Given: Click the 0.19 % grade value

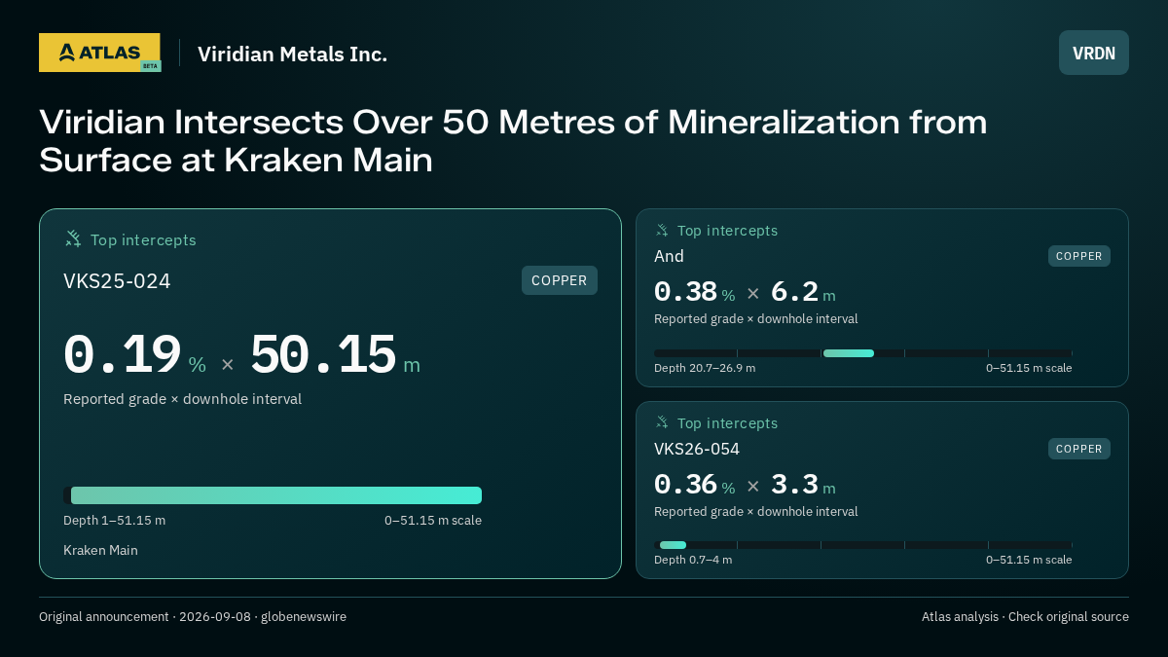Looking at the screenshot, I should [134, 355].
